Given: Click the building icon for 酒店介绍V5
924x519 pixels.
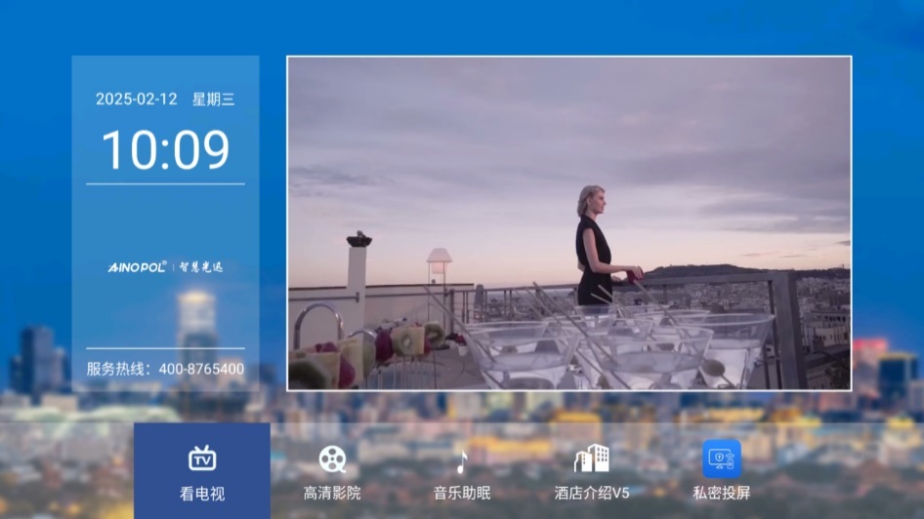Looking at the screenshot, I should (592, 459).
